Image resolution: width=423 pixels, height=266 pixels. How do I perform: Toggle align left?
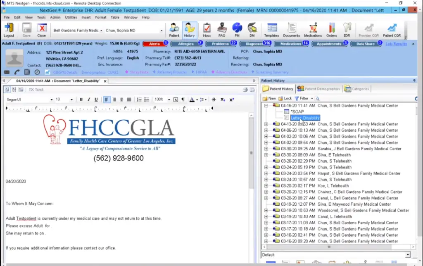(x=107, y=100)
